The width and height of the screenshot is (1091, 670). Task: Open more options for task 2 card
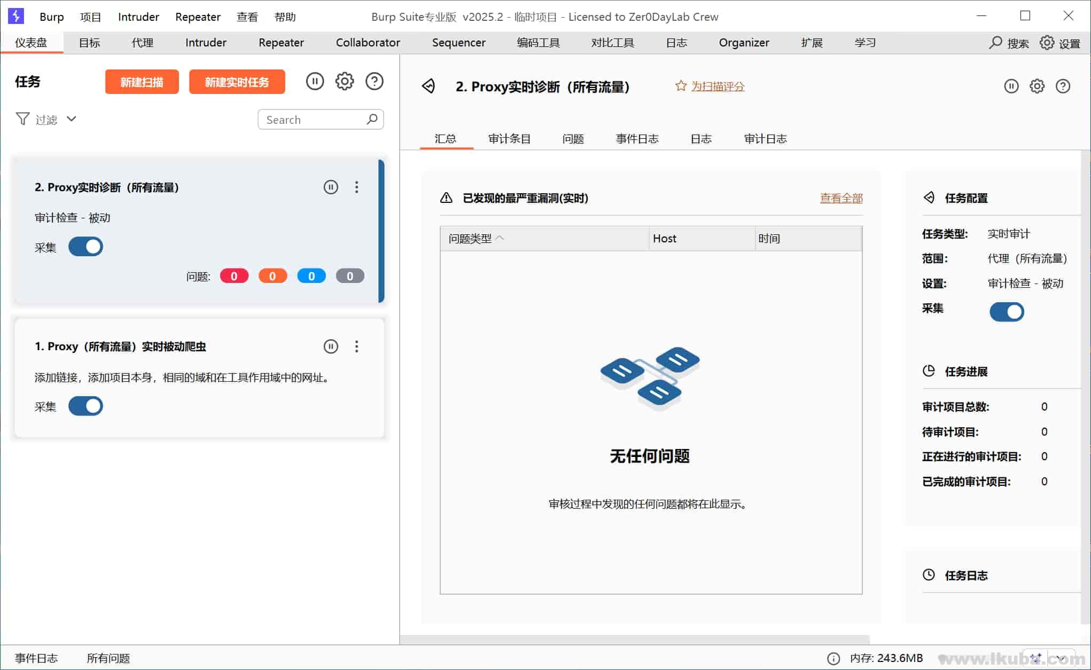(x=357, y=187)
